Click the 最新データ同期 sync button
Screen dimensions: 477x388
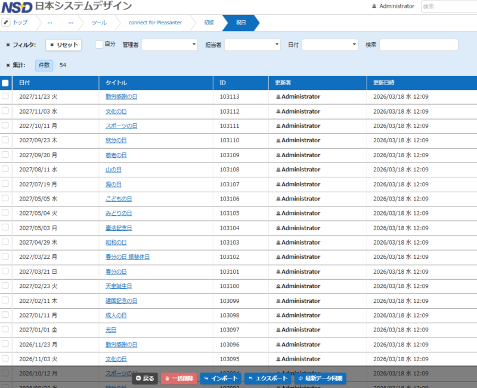tap(320, 378)
